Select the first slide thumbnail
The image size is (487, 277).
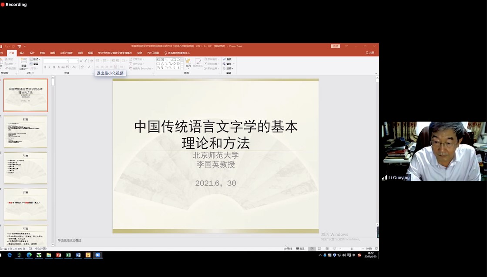pos(26,95)
